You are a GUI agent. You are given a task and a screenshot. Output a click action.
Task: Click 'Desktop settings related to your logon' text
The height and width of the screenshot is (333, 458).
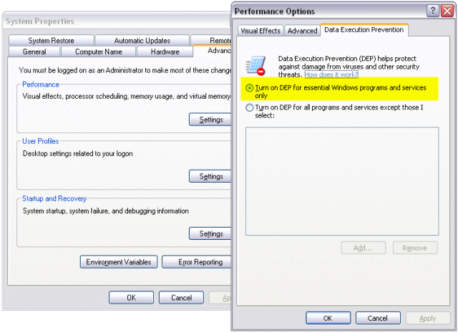point(78,153)
